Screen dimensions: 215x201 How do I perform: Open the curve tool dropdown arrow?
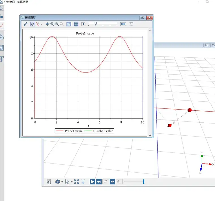(x=41, y=24)
